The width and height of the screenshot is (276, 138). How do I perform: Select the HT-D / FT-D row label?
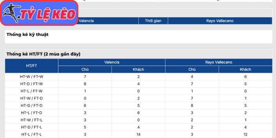[x=31, y=106]
